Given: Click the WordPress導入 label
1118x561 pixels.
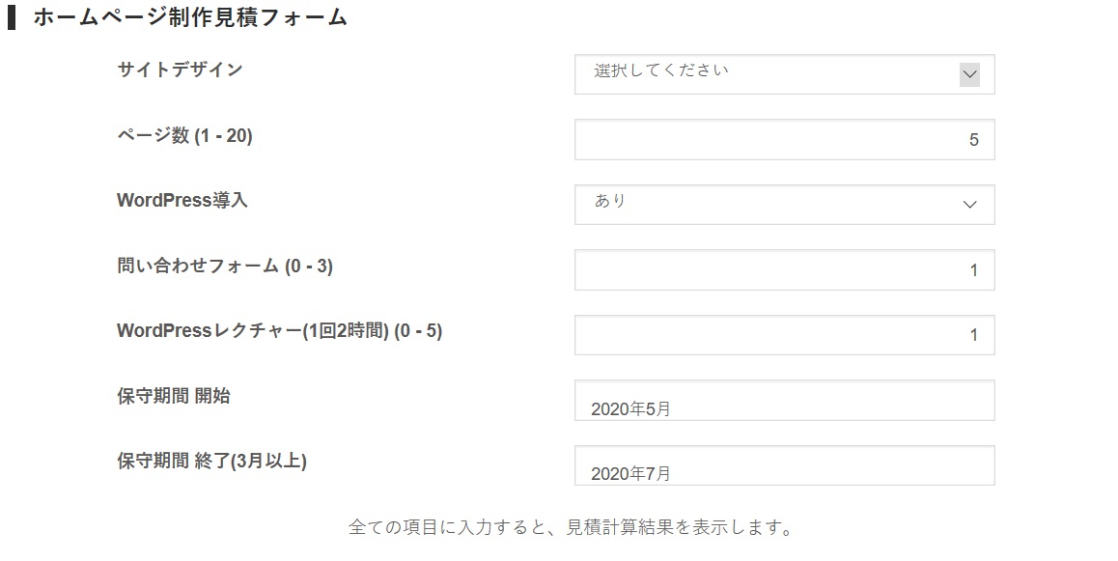Looking at the screenshot, I should [182, 200].
